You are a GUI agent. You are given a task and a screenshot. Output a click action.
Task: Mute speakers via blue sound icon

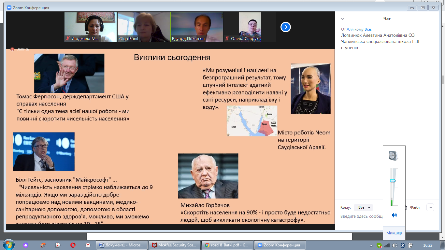(394, 215)
